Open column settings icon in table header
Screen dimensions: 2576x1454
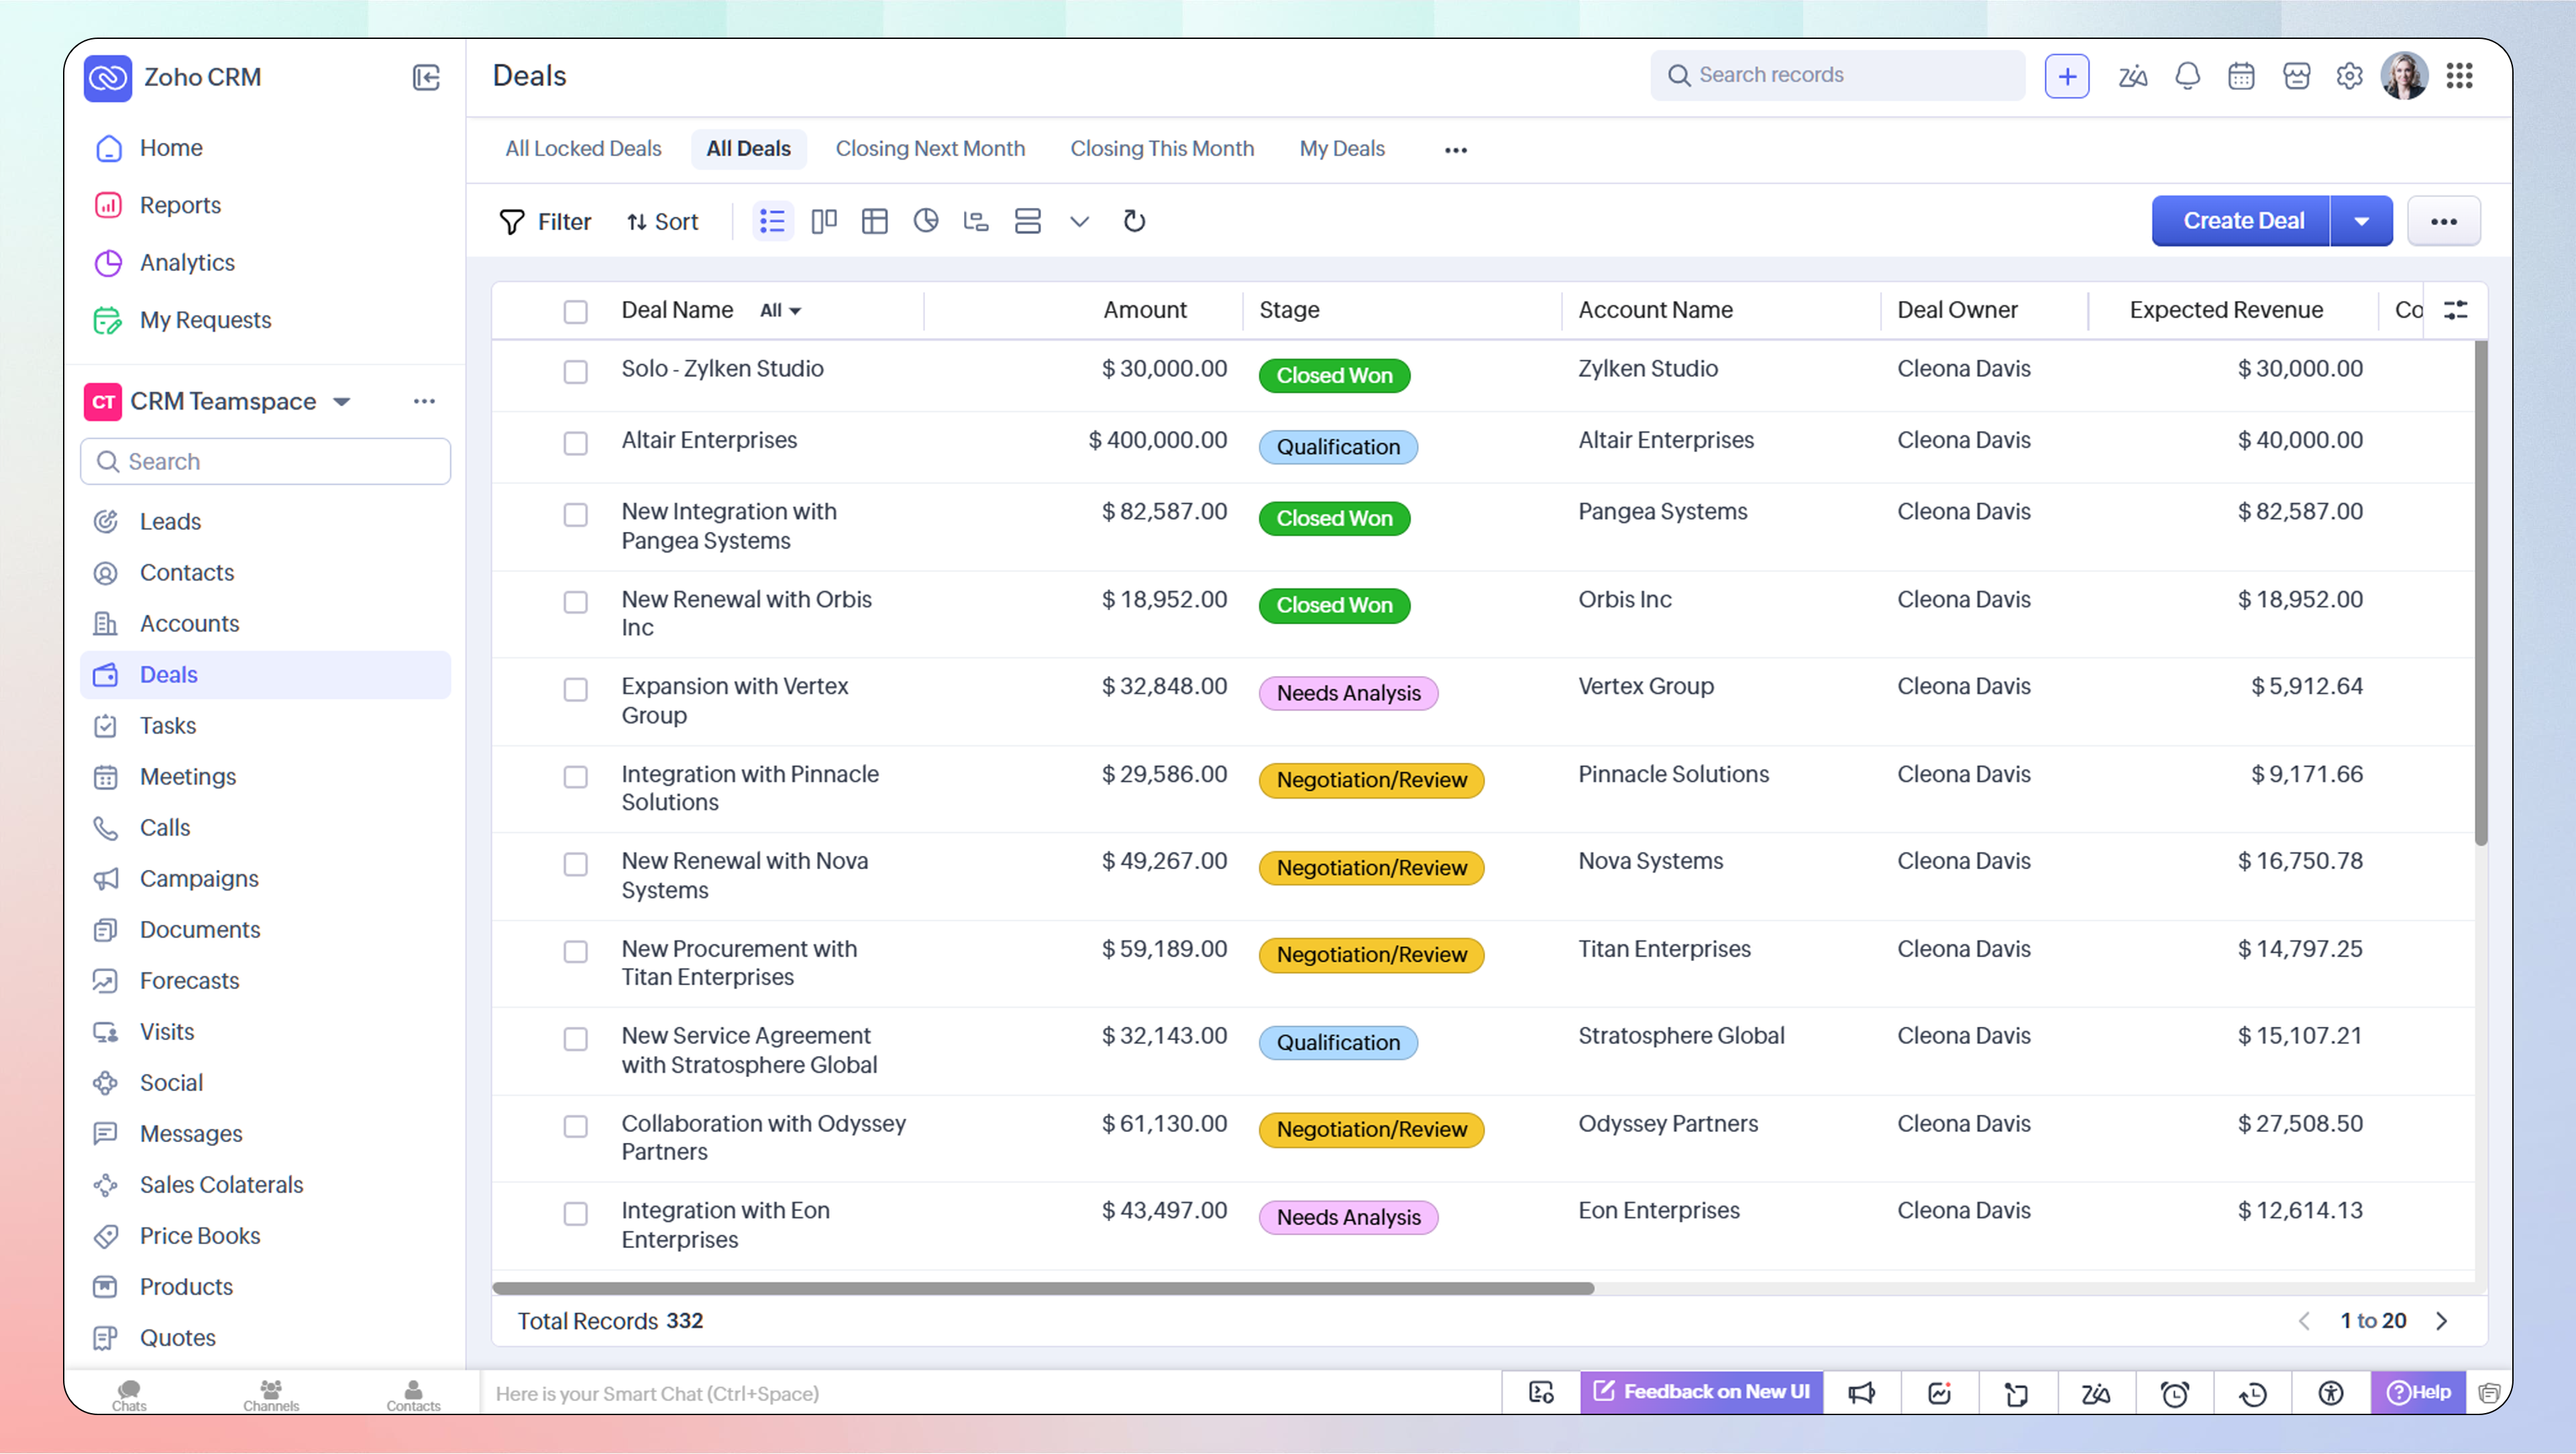click(2456, 310)
